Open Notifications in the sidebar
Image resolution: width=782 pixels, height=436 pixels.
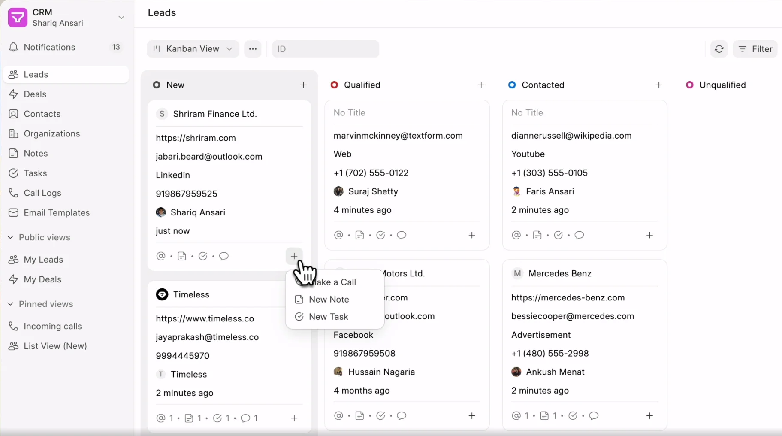click(x=49, y=47)
